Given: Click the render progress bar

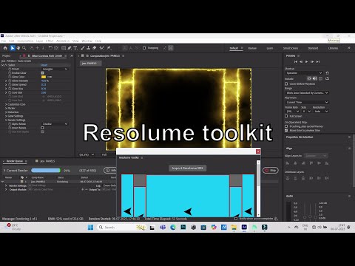Looking at the screenshot, I should click(46, 171).
